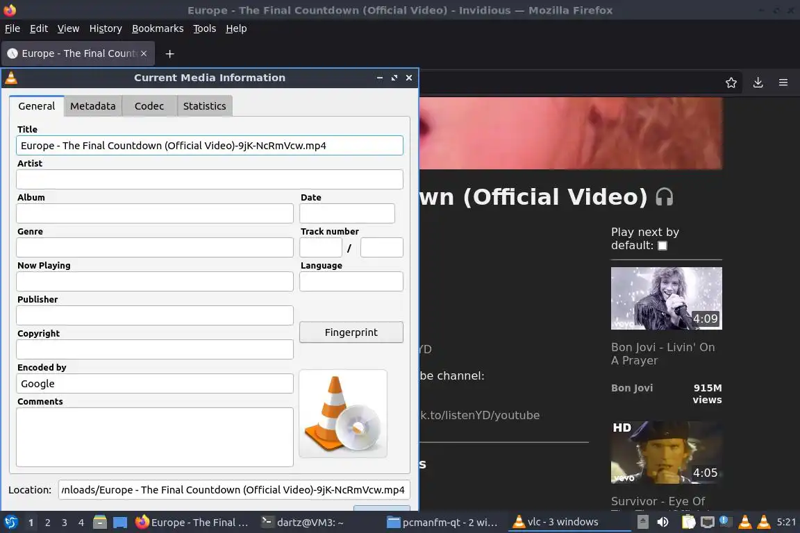The height and width of the screenshot is (533, 800).
Task: Open the Edit menu in Firefox
Action: pyautogui.click(x=39, y=28)
